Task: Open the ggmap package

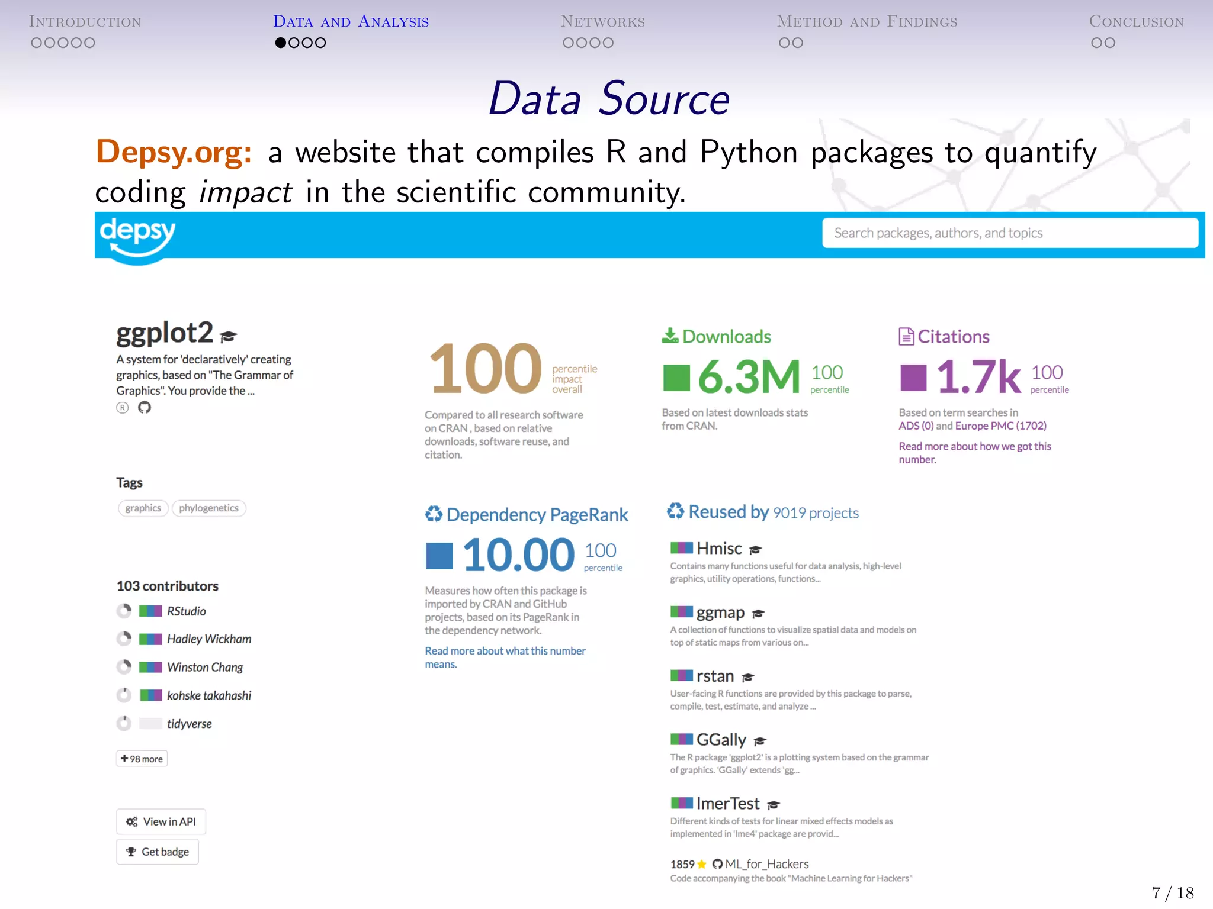Action: (720, 613)
